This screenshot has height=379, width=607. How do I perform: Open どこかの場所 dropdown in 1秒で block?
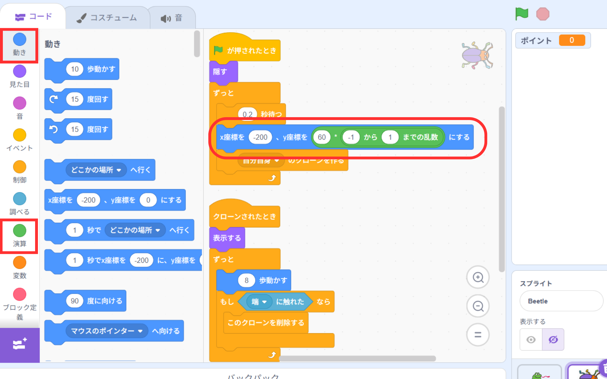135,230
